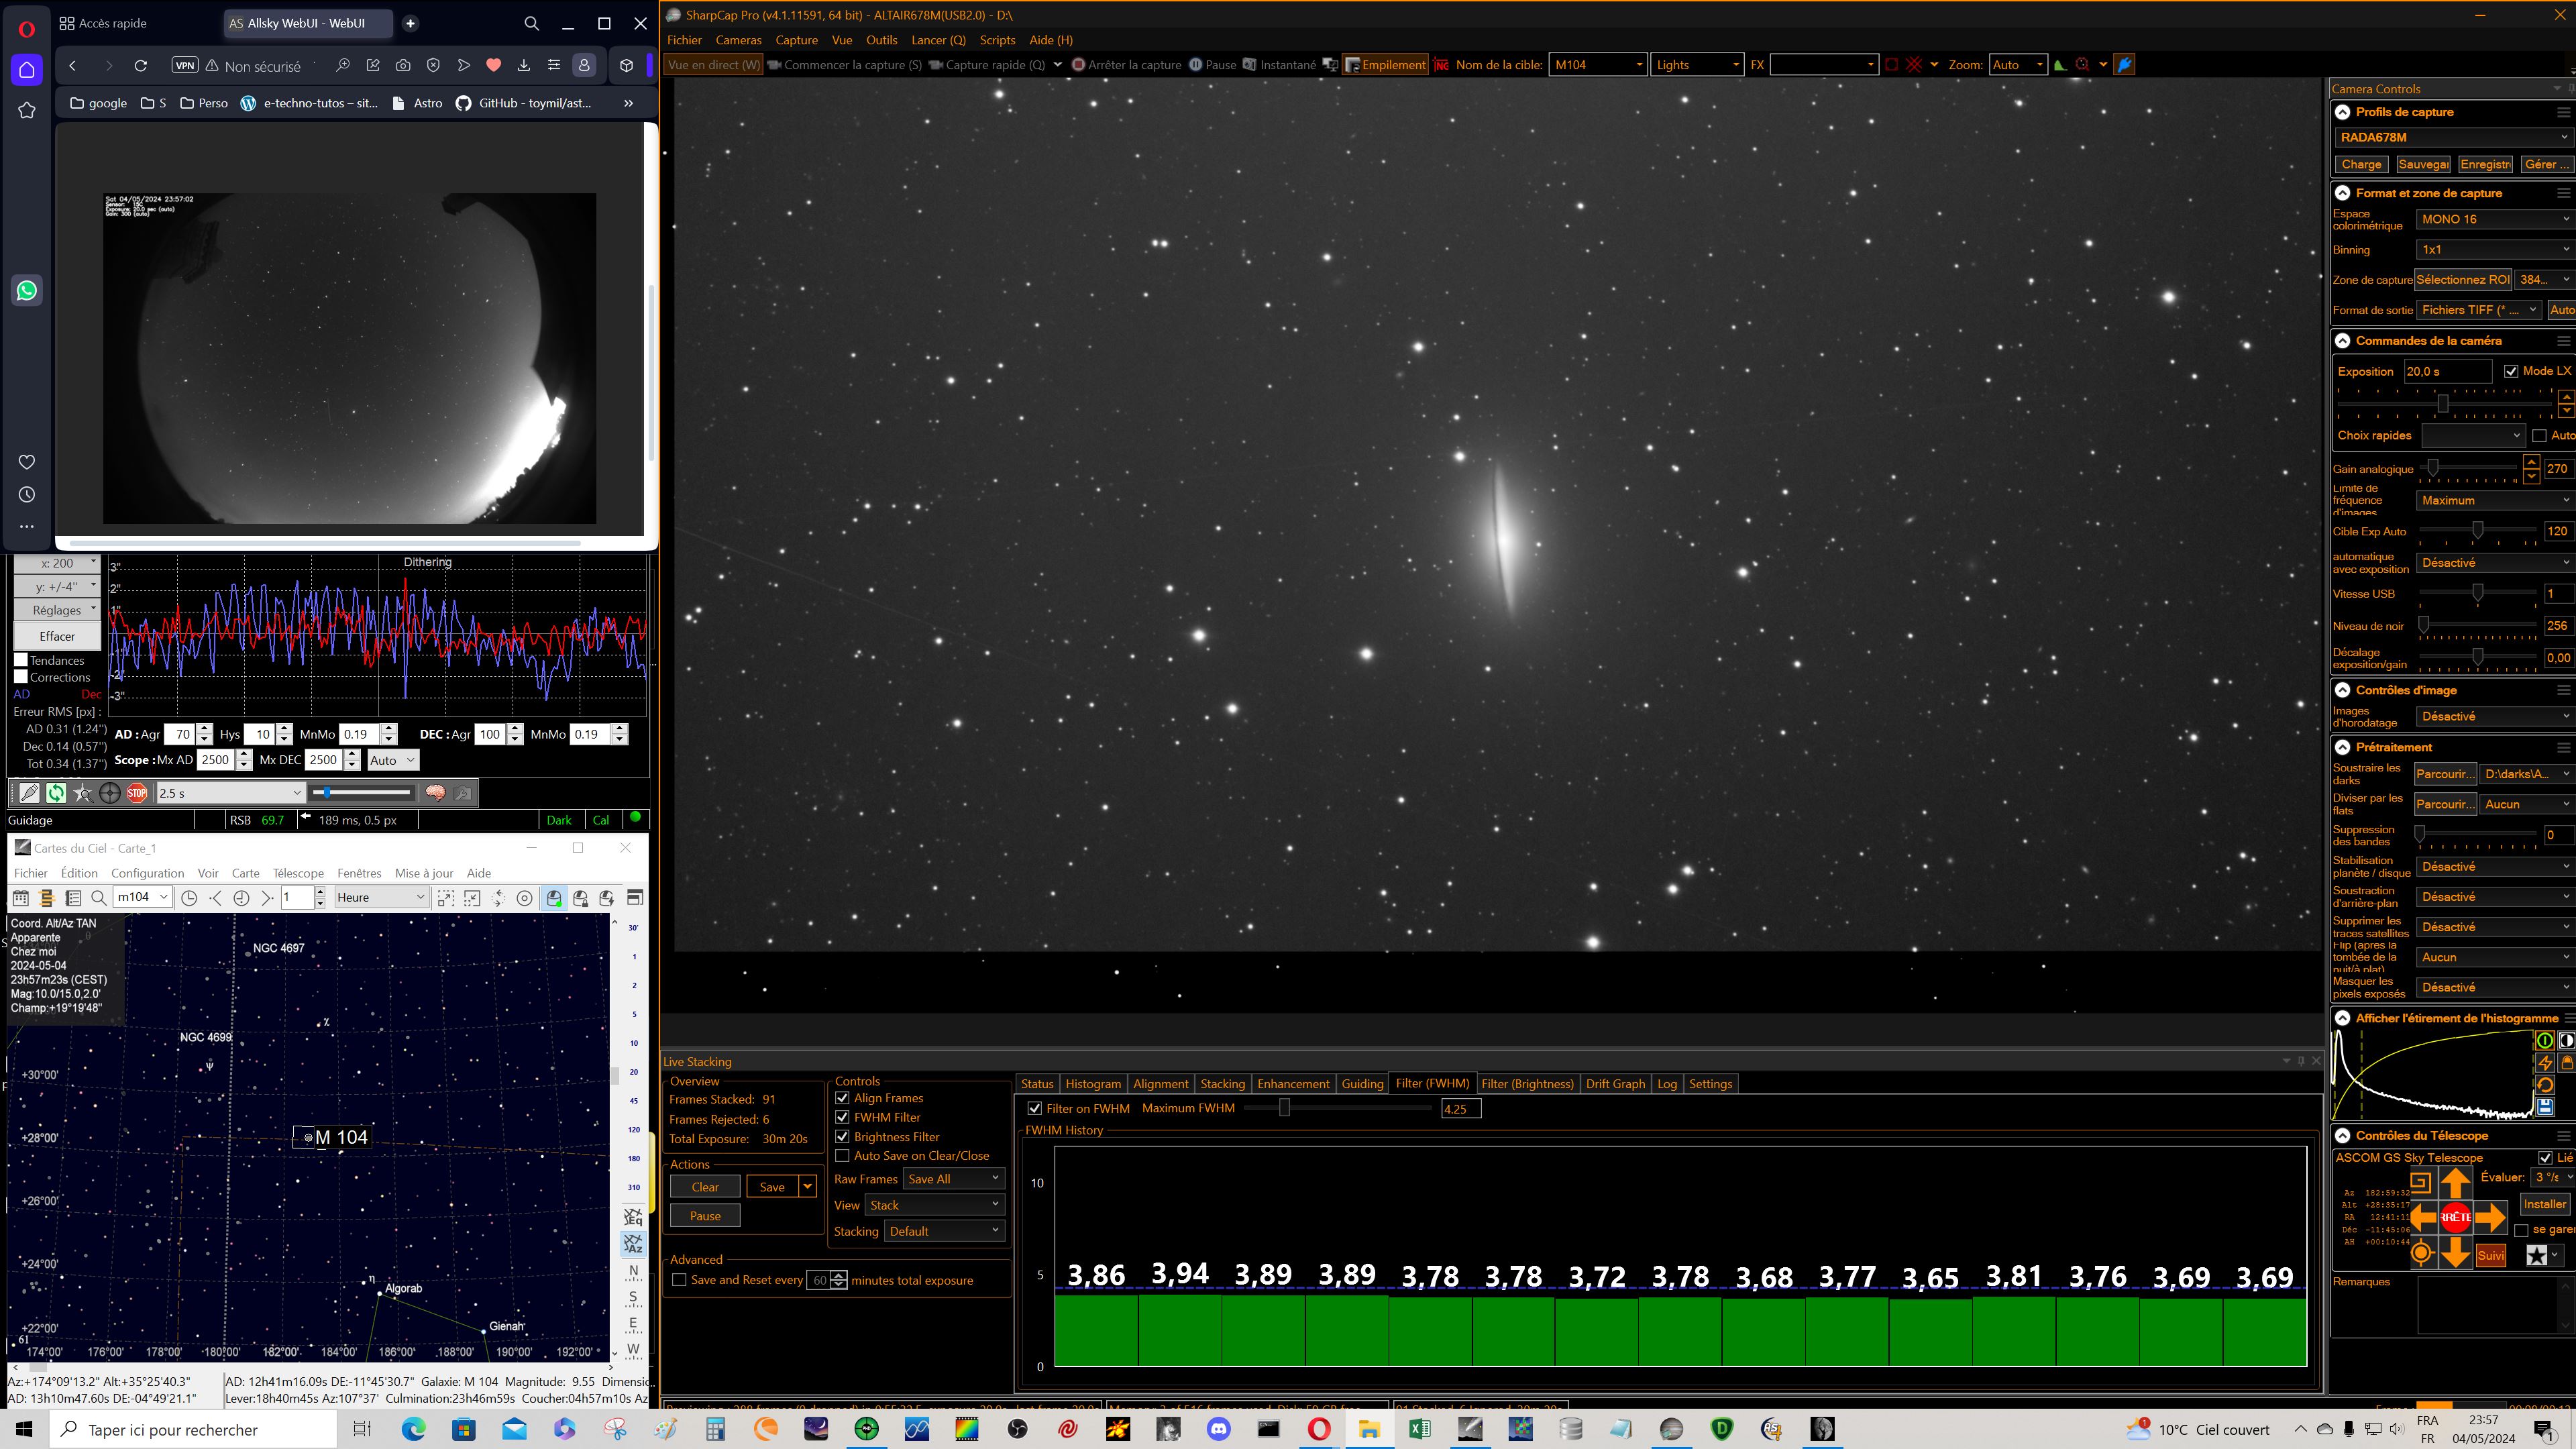Enable Auto Save on Clear/Close

[842, 1155]
